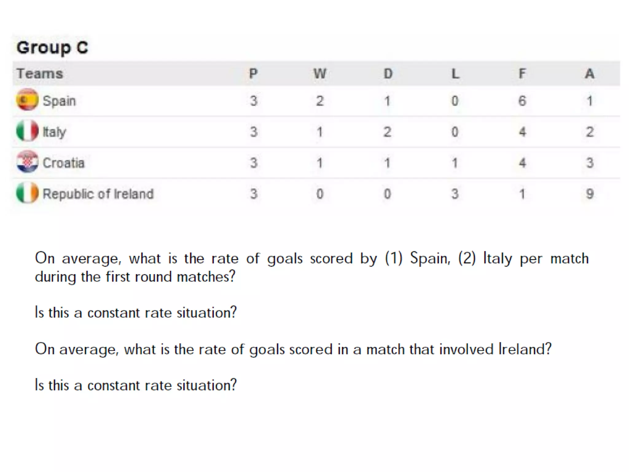This screenshot has height=472, width=629.
Task: Click the A column header
Action: coord(589,74)
